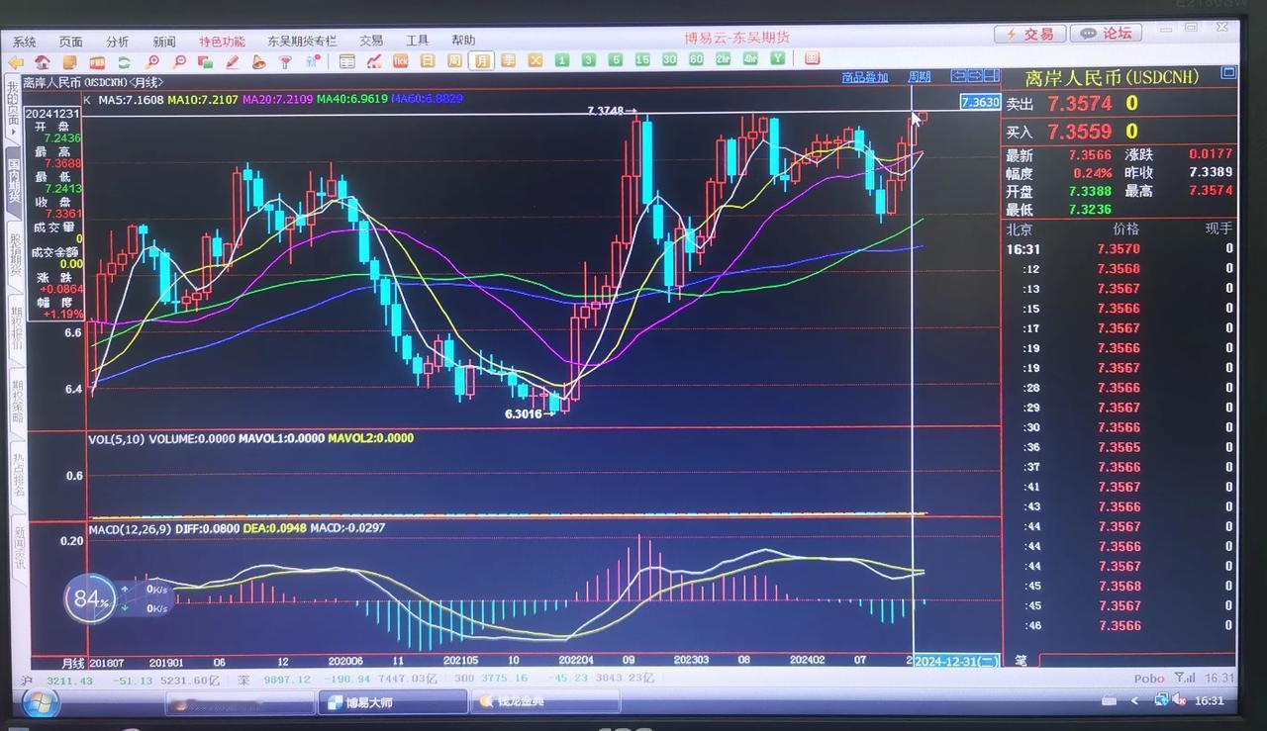Select the red pencil drawing tool
1267x731 pixels.
click(233, 61)
